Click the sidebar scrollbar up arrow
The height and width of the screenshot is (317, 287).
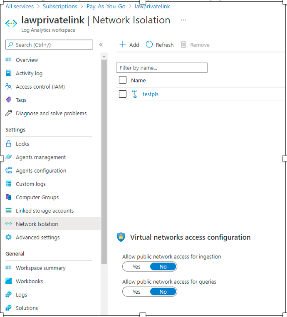(x=104, y=57)
